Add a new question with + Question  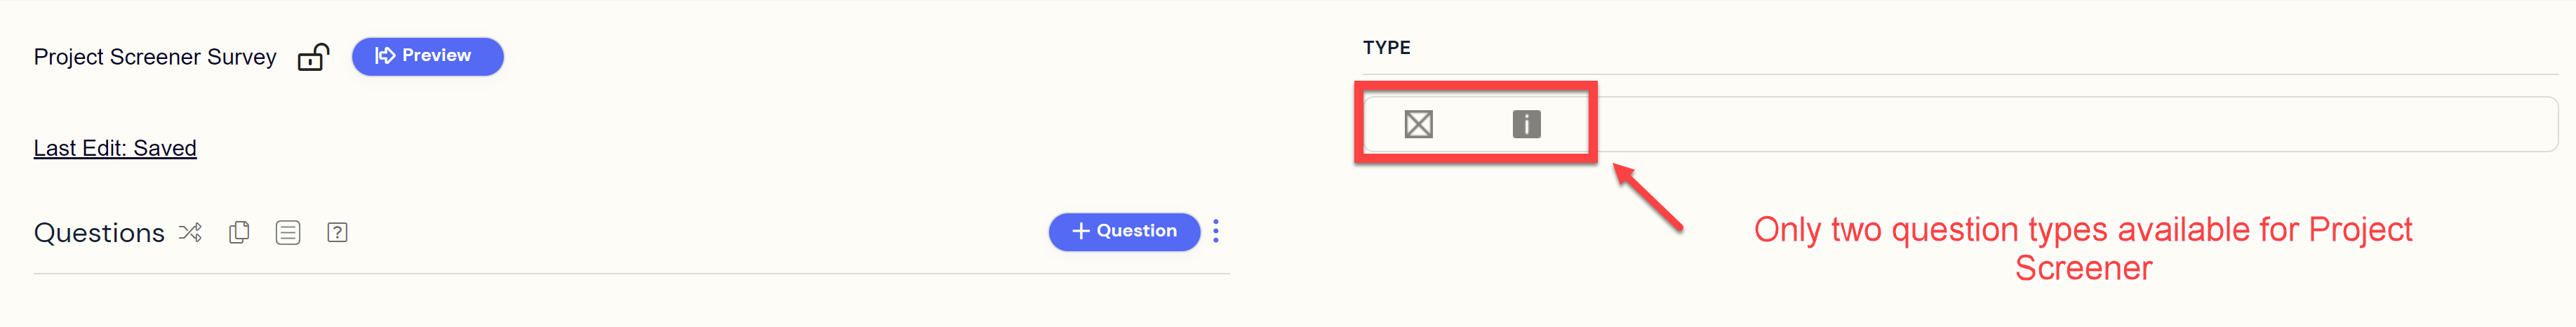[1124, 231]
